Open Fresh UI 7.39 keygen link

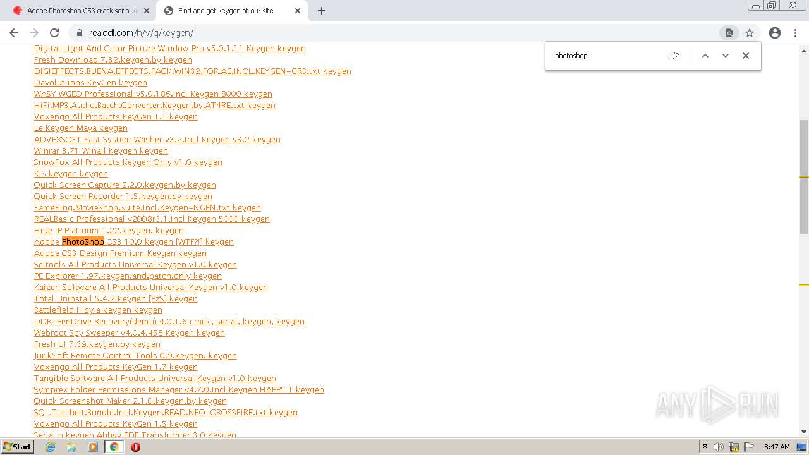pos(97,344)
